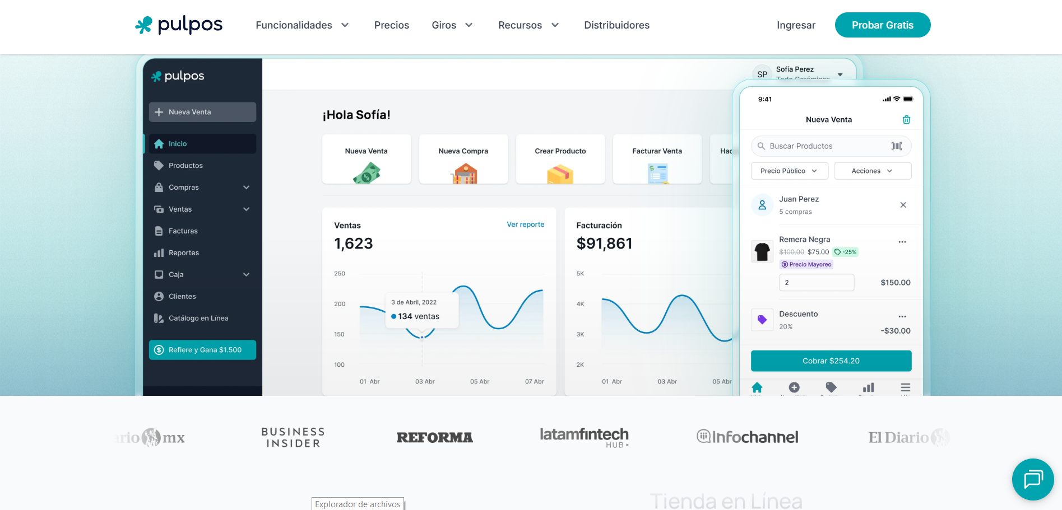This screenshot has width=1062, height=510.
Task: Remove Juan Perez with the X icon
Action: tap(903, 205)
